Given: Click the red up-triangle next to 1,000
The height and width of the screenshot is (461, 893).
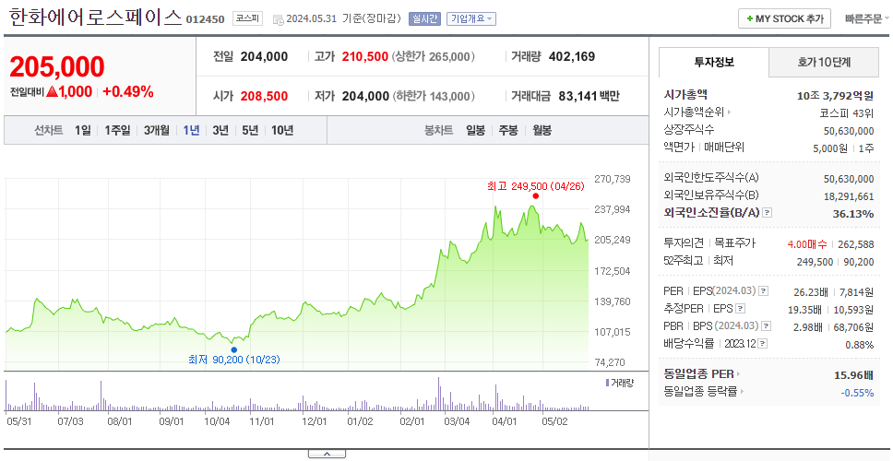Looking at the screenshot, I should 52,91.
